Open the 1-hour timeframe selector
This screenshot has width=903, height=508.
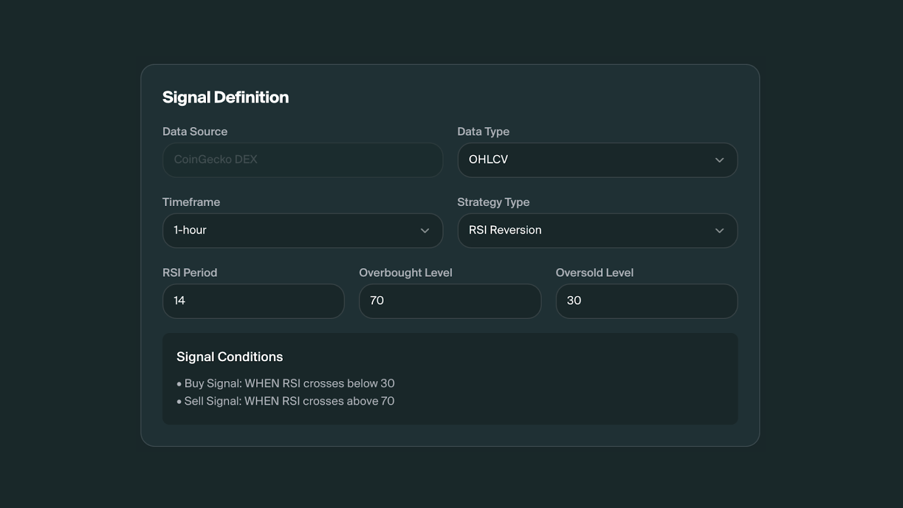tap(303, 231)
